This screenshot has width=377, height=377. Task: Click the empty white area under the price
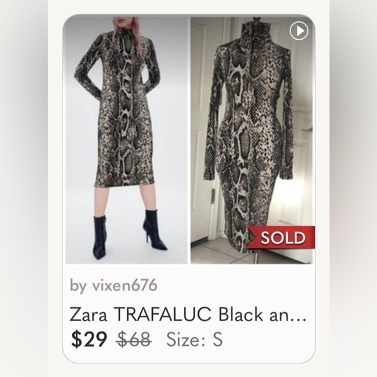pos(188,356)
